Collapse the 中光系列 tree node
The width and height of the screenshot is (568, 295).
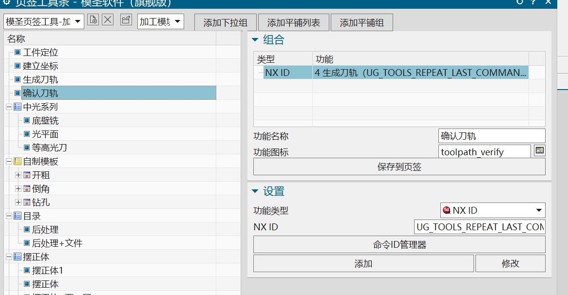pyautogui.click(x=9, y=107)
